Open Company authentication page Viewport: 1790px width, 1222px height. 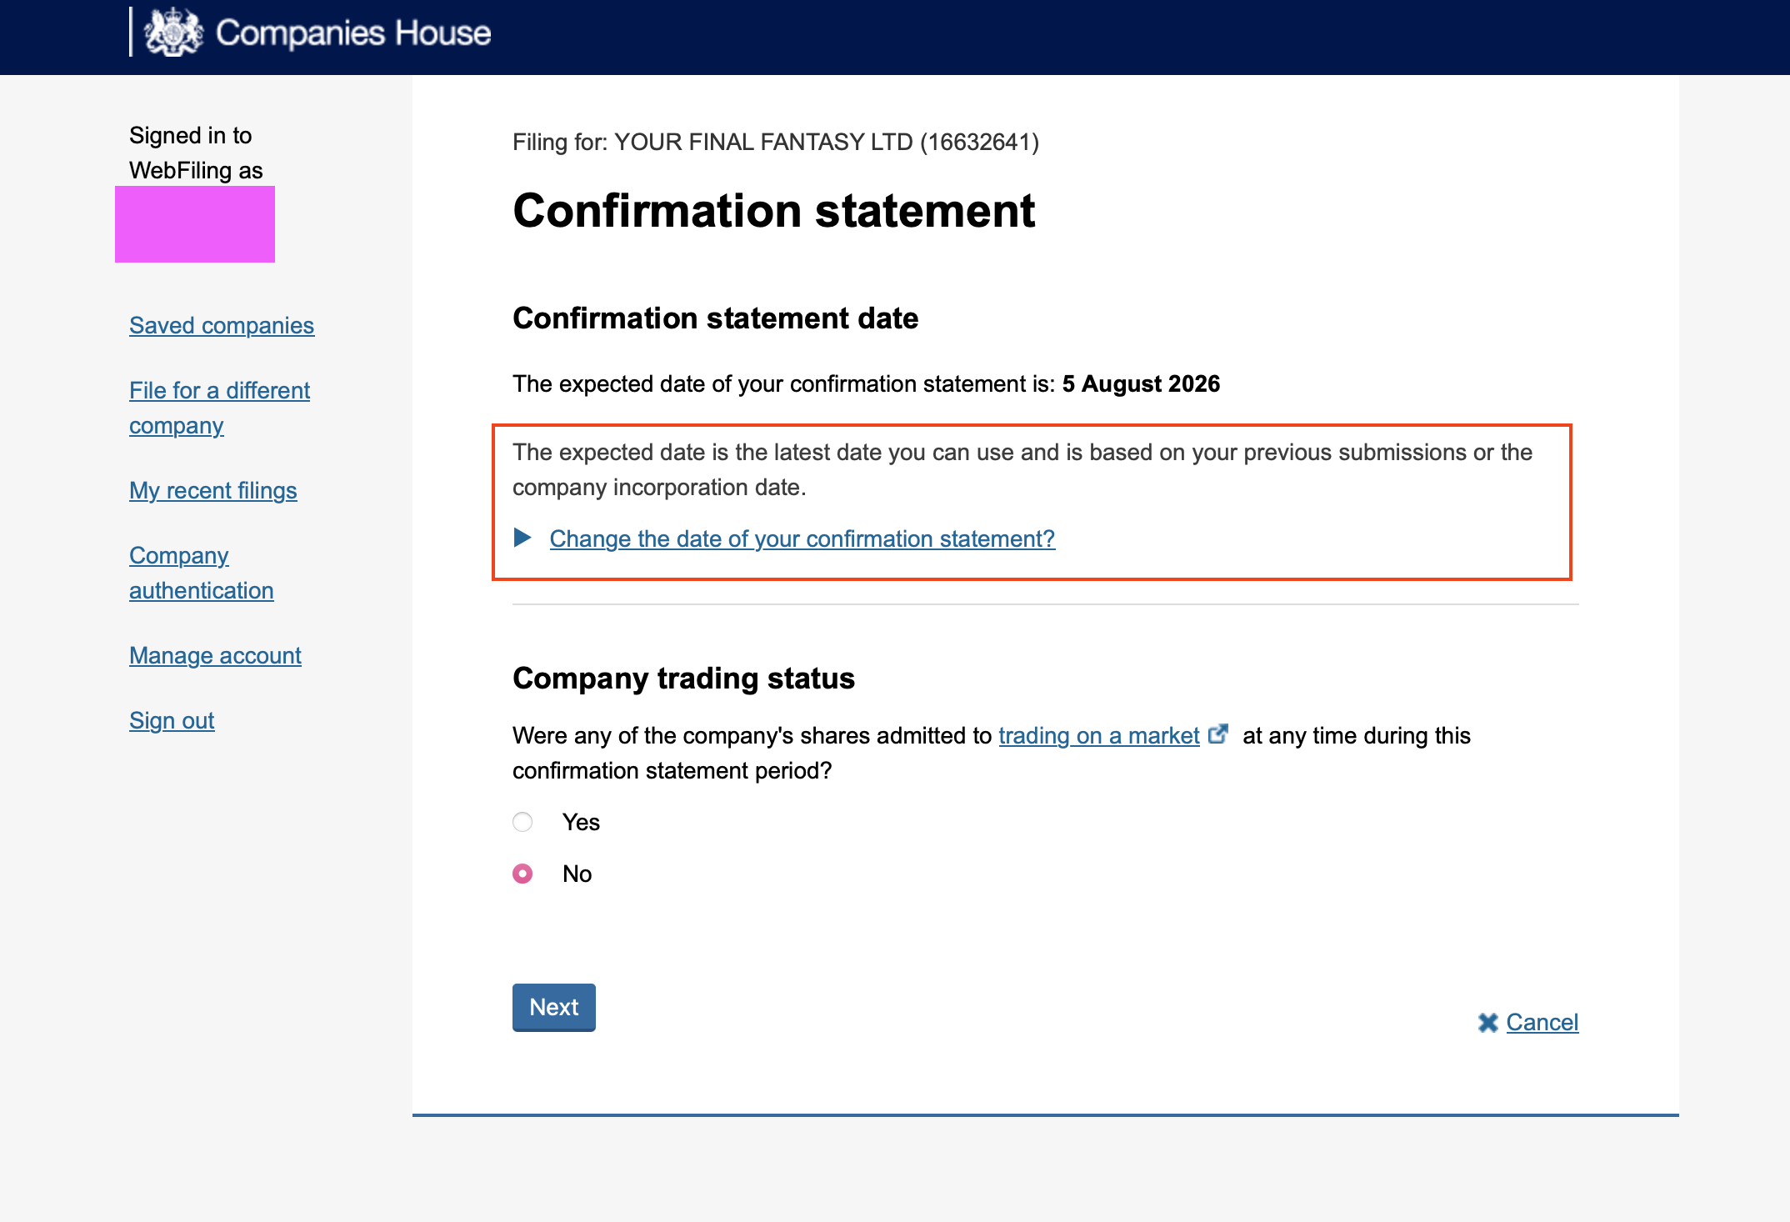(202, 573)
